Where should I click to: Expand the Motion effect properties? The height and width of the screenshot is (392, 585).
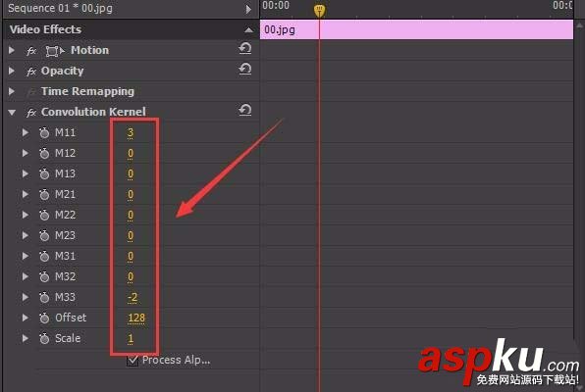(x=12, y=50)
